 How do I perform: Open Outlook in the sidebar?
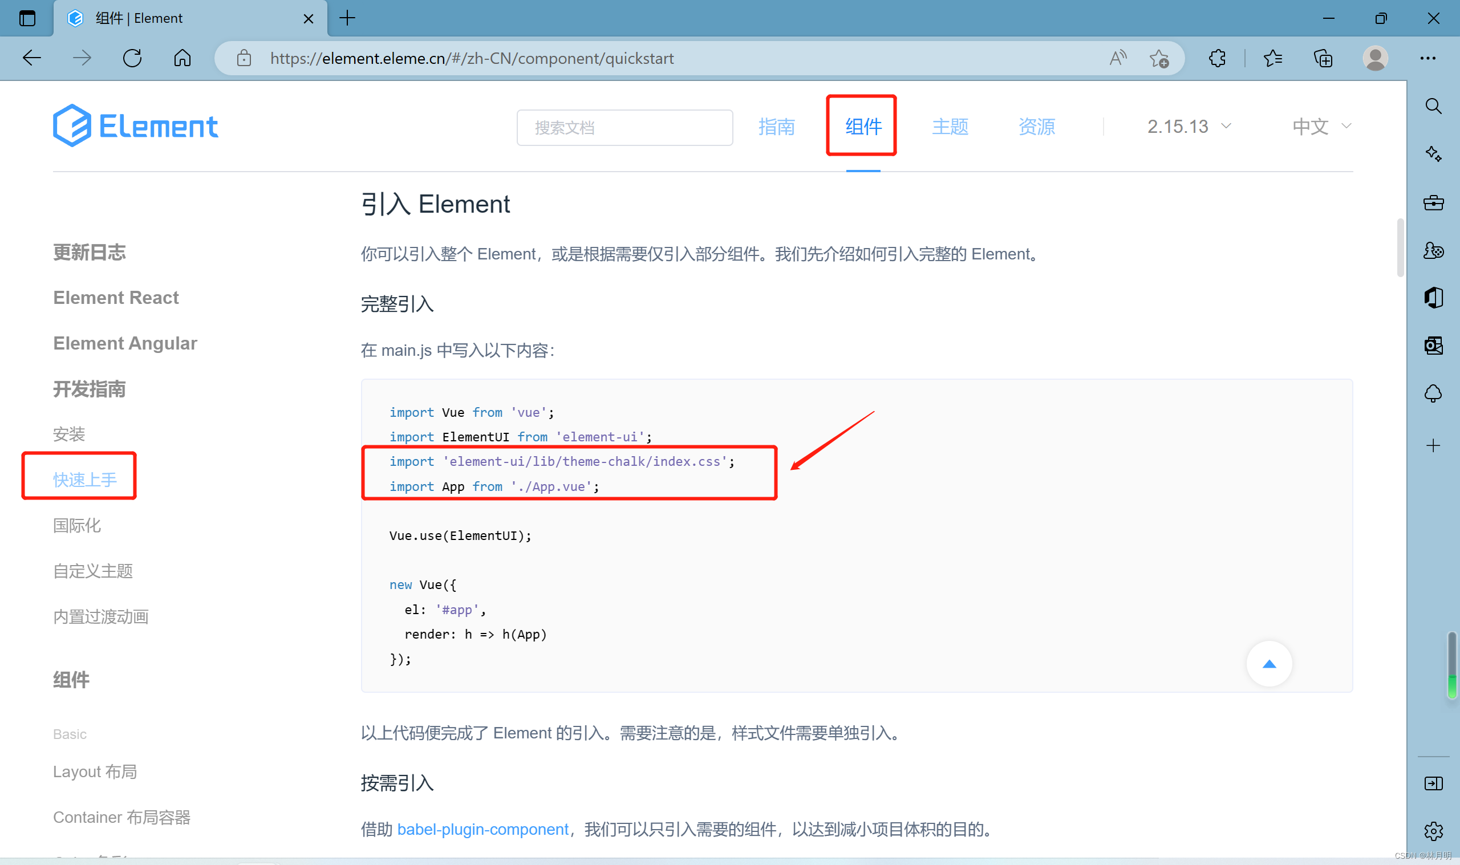(x=1433, y=346)
